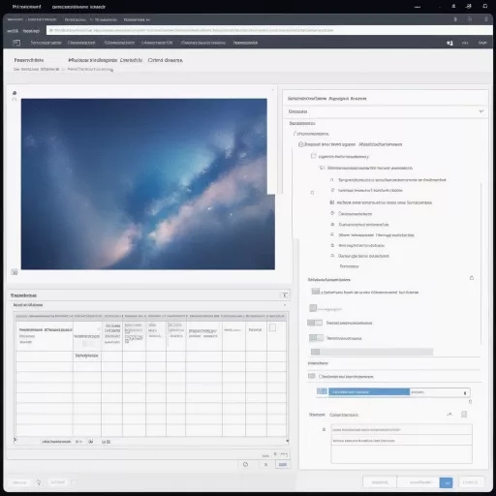The image size is (496, 496).
Task: Click the document icon right of the lower panel heading
Action: 464,415
